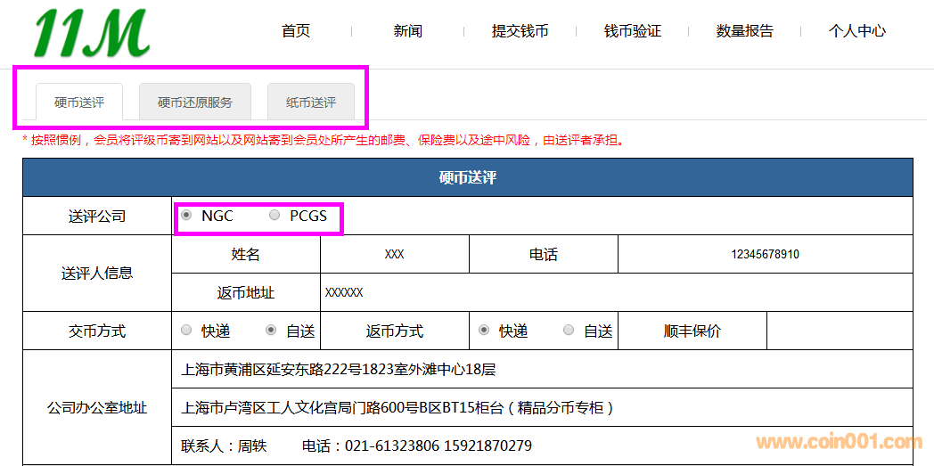The width and height of the screenshot is (934, 466).
Task: Focus the 返币地址 address field
Action: click(x=615, y=292)
